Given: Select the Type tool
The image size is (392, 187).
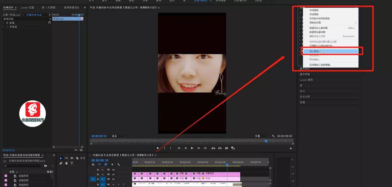Looking at the screenshot, I should [x=72, y=163].
